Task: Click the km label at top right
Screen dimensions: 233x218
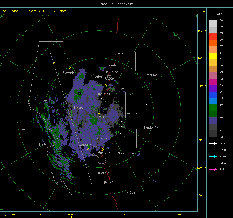Action: pos(202,11)
